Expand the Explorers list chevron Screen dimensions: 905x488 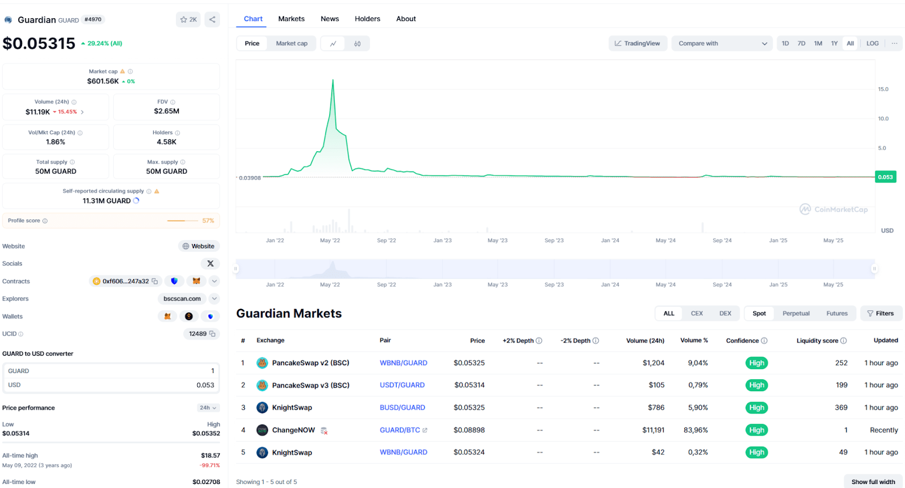(214, 298)
